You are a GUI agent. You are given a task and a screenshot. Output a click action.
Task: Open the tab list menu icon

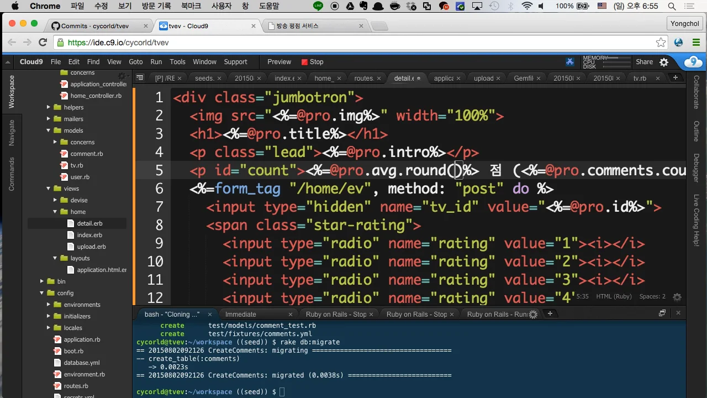tap(140, 78)
